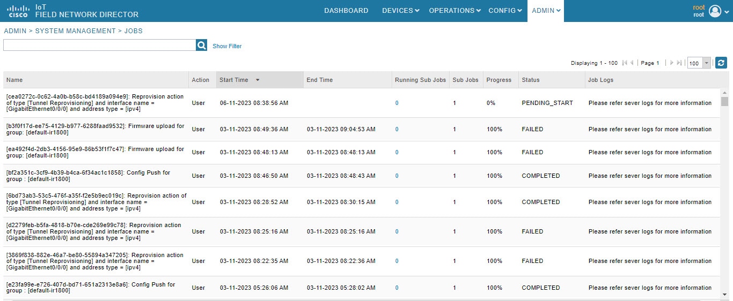Click the root user avatar icon
Screen dimensions: 733x301
point(715,11)
